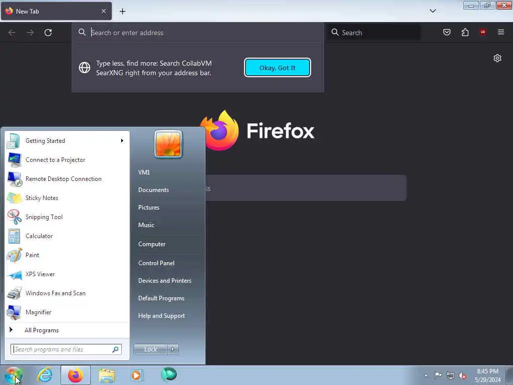Open the VM1 user folder
Viewport: 513px width, 385px height.
click(144, 172)
